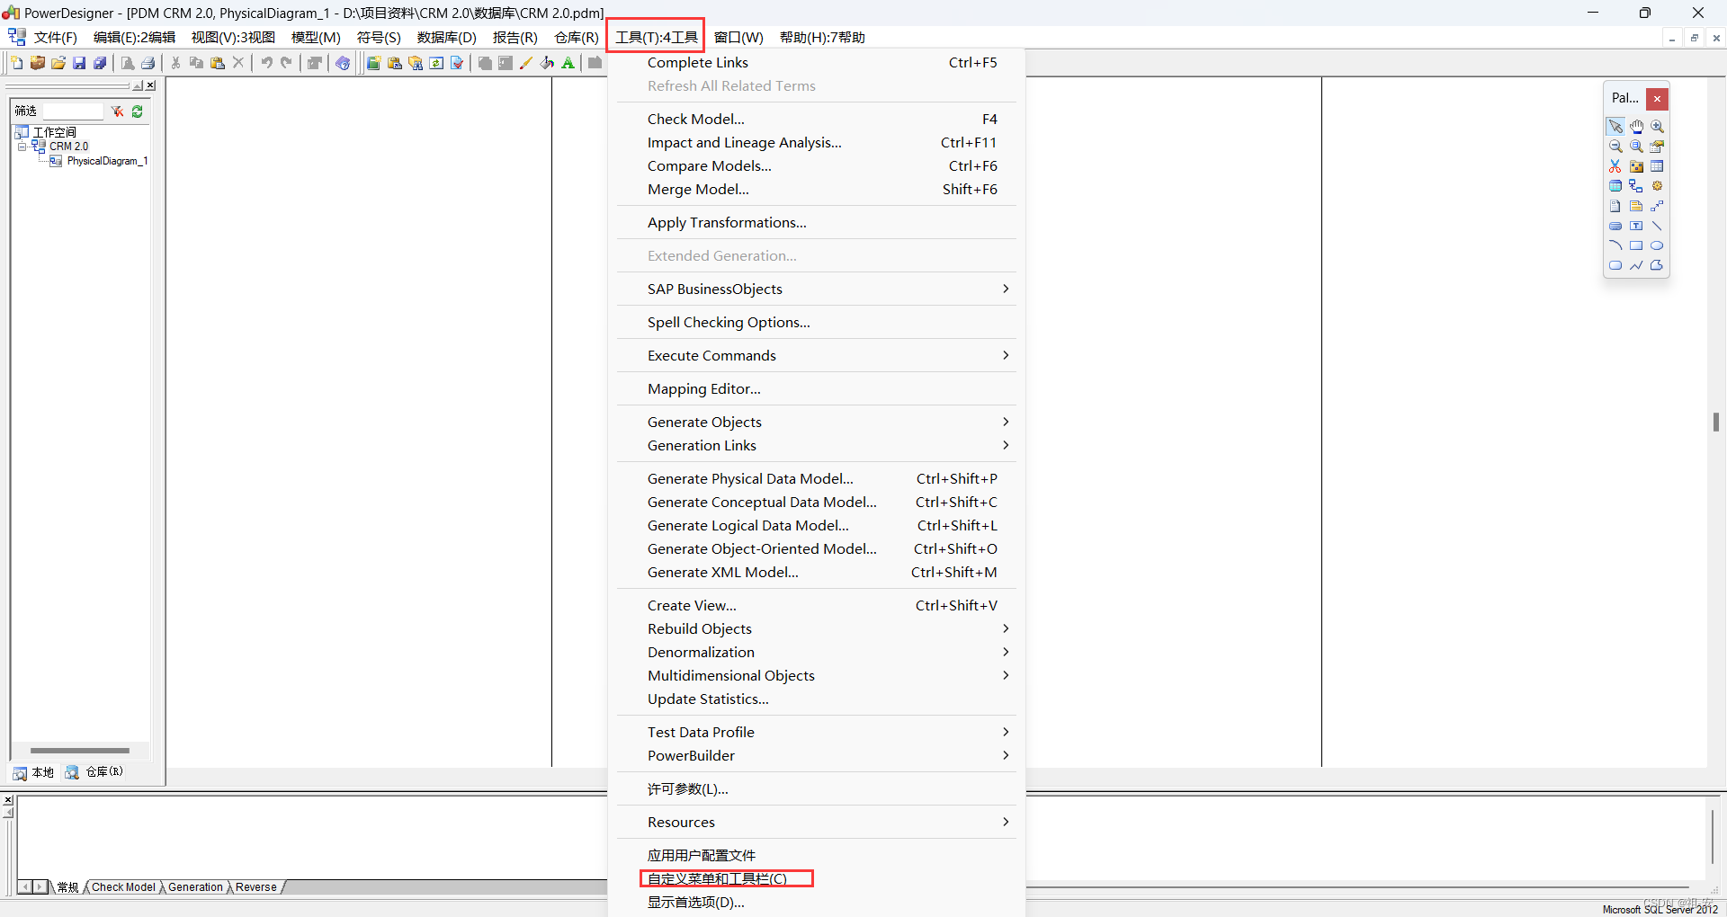Click the funnel filter icon in the browser panel
This screenshot has height=917, width=1727.
click(117, 111)
